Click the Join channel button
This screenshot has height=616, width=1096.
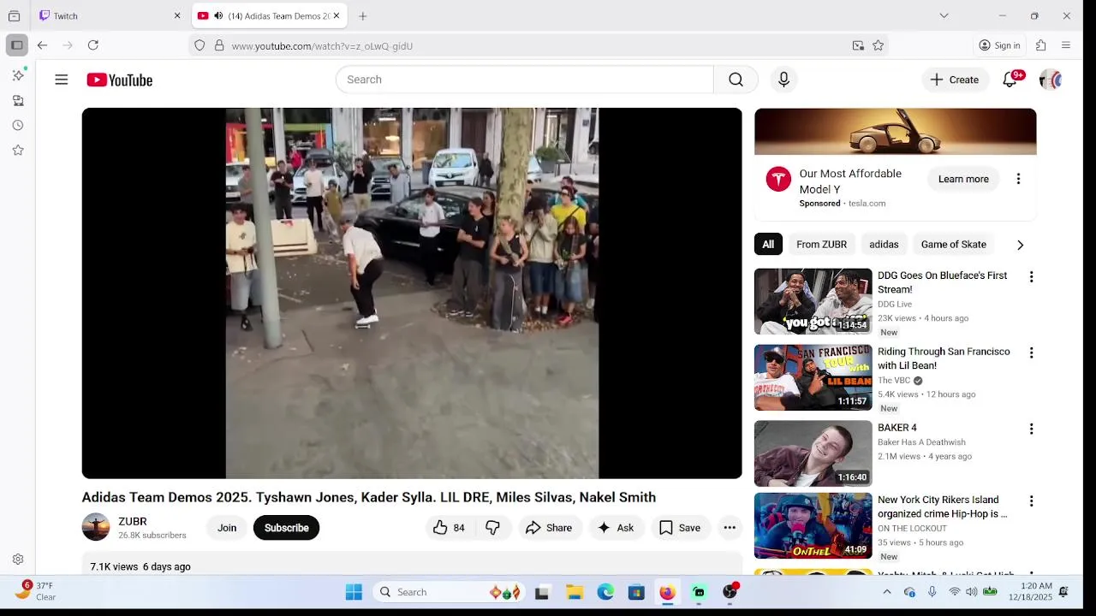click(227, 528)
